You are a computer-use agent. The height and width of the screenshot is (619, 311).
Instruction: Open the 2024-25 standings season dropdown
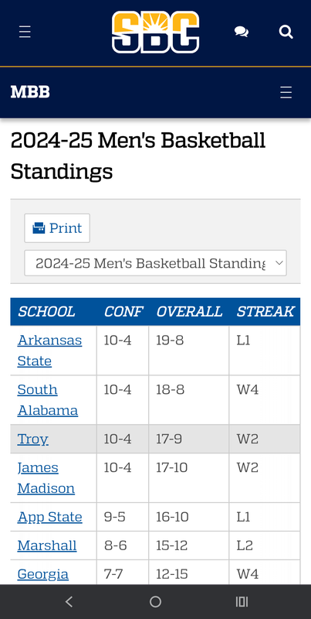[156, 263]
